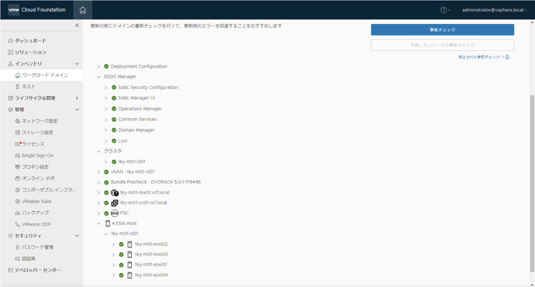
Task: Collapse the 4 ESXi Host section
Action: 99,224
